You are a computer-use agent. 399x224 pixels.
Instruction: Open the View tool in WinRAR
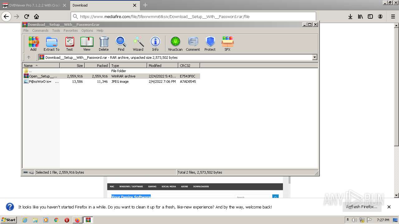[87, 44]
